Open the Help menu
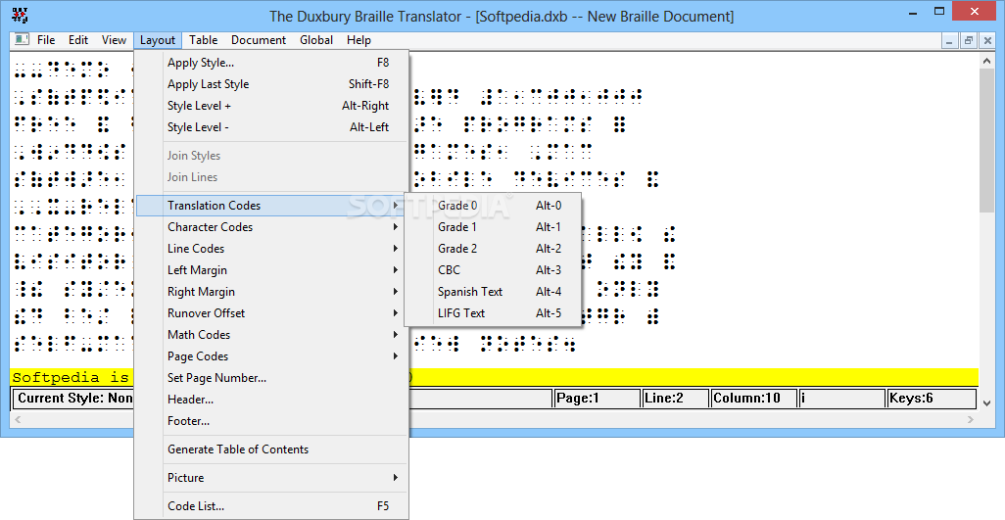This screenshot has width=1005, height=520. click(359, 40)
